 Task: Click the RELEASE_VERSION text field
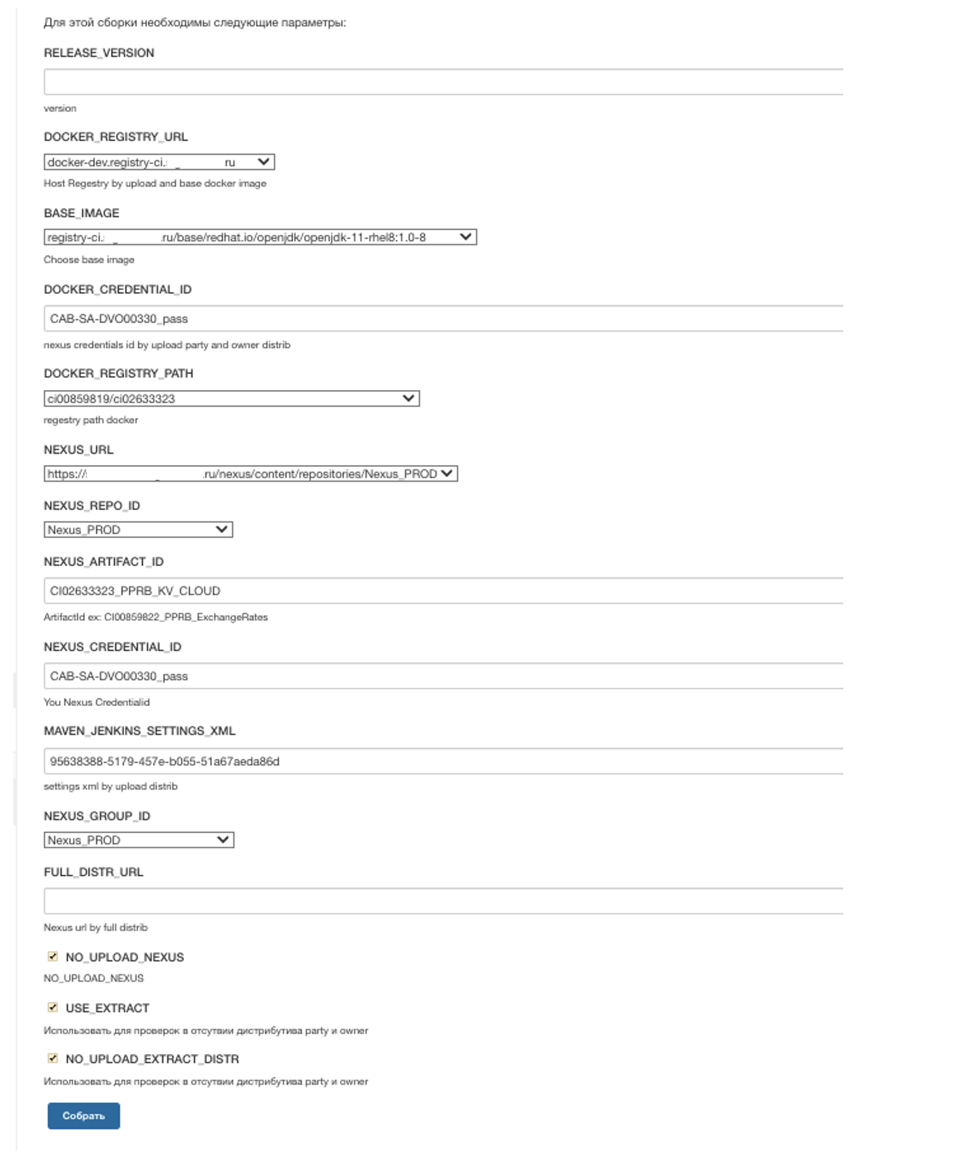[443, 82]
